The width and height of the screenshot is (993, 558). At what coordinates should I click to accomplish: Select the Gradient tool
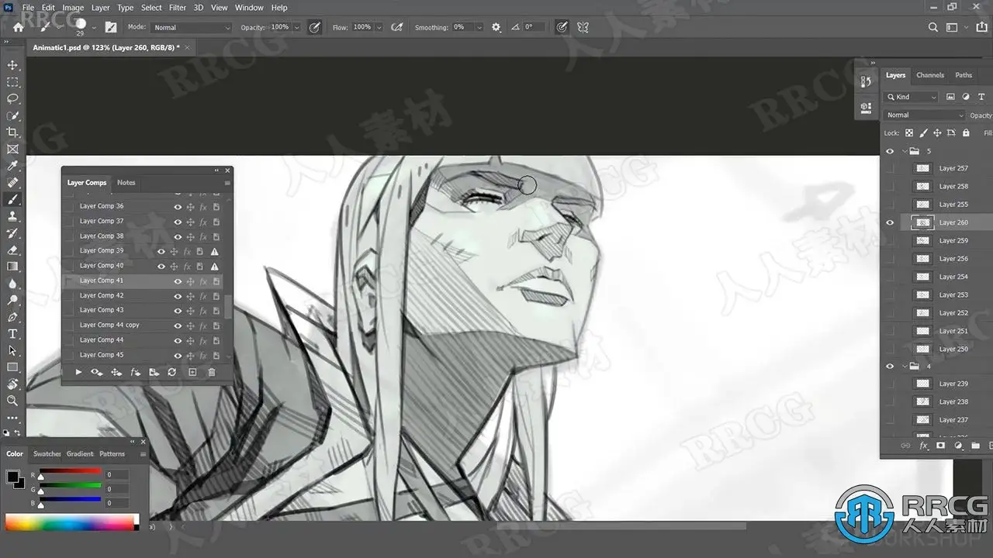pos(12,267)
